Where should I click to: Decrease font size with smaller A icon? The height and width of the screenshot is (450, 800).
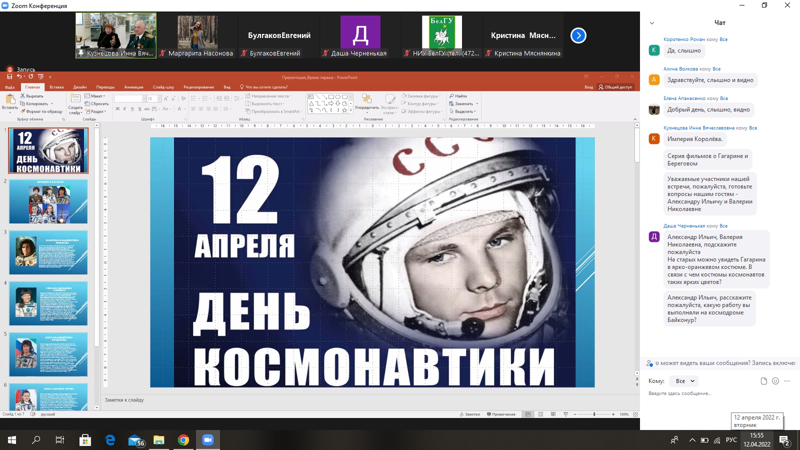pos(173,98)
